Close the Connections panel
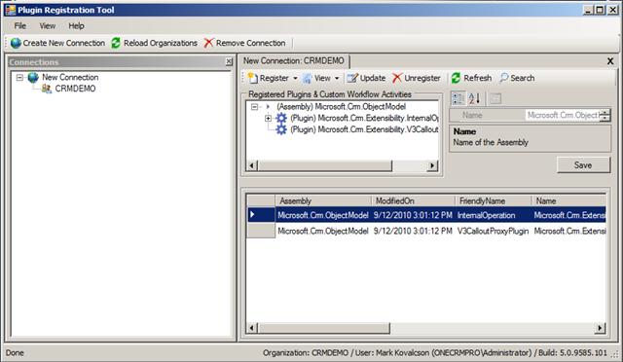The height and width of the screenshot is (362, 623). (229, 61)
